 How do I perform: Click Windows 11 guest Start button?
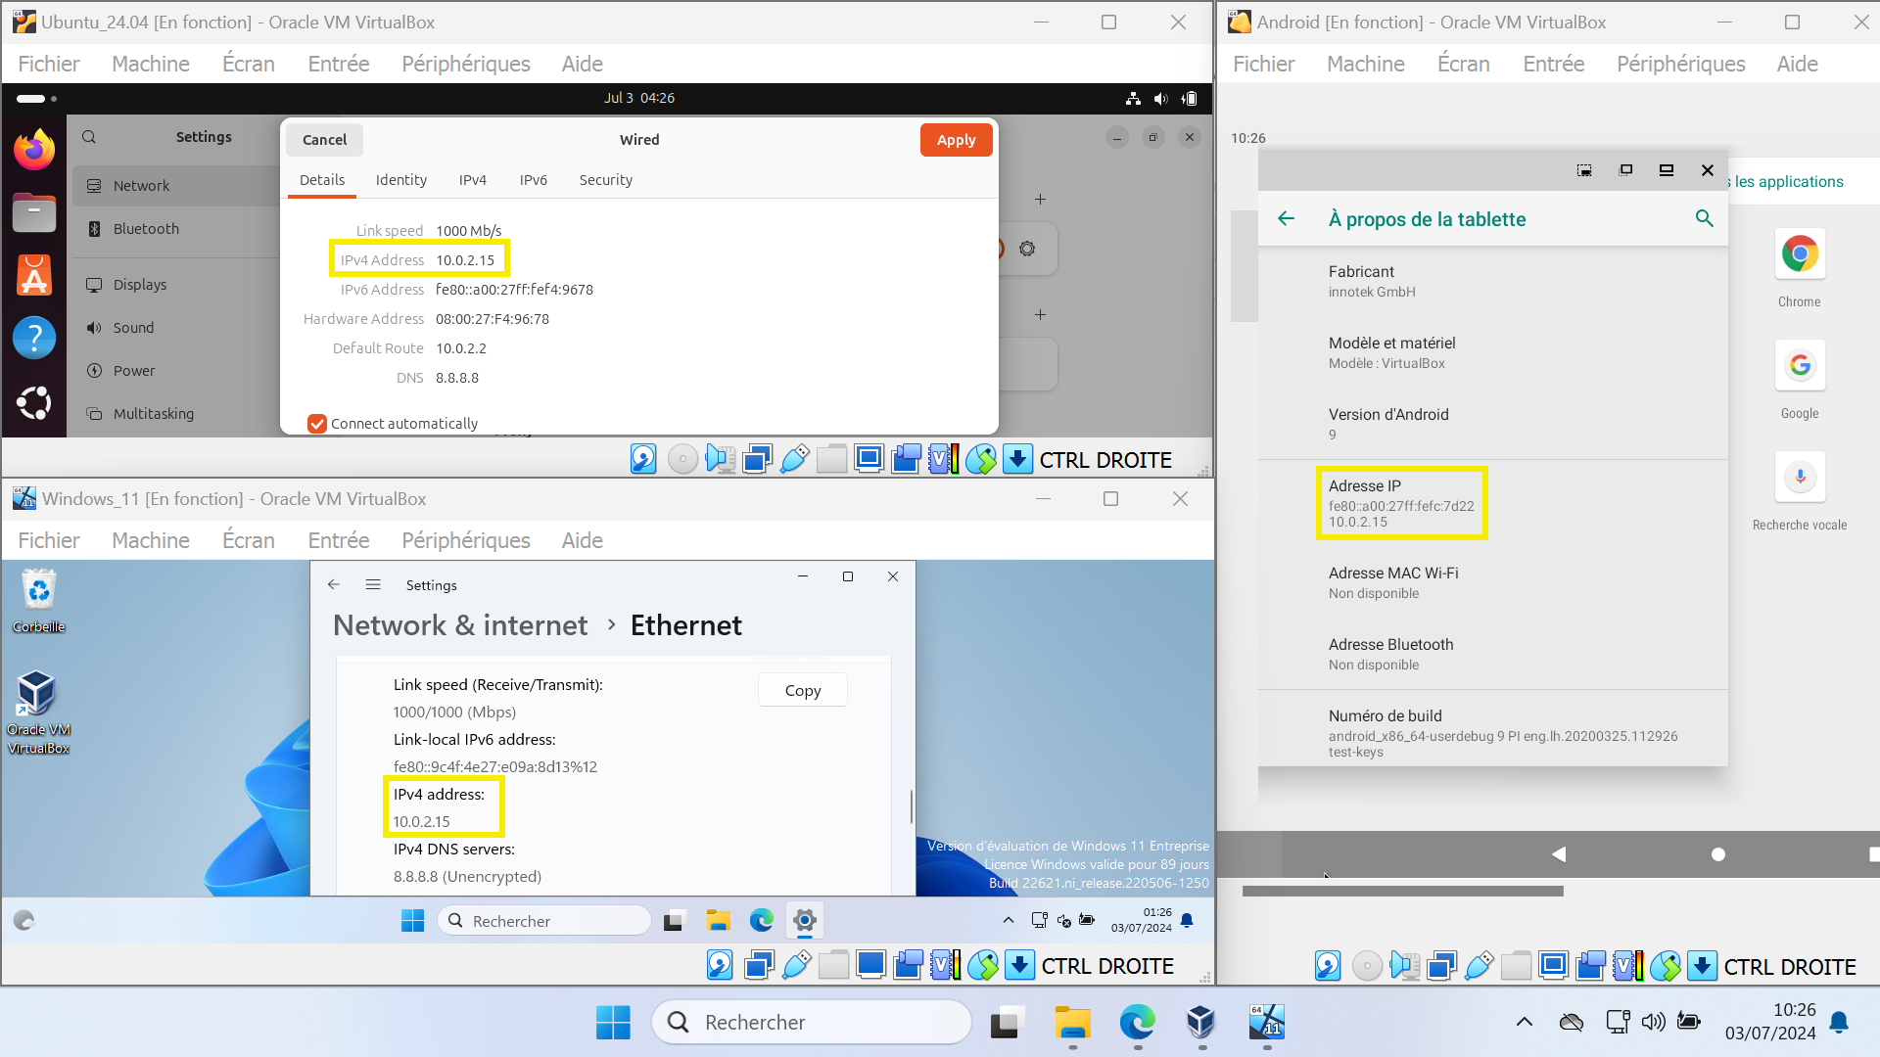[x=413, y=920]
